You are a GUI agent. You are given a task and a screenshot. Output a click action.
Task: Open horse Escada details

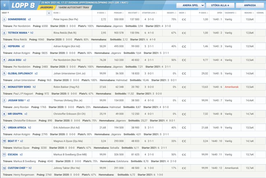[x=13, y=154]
